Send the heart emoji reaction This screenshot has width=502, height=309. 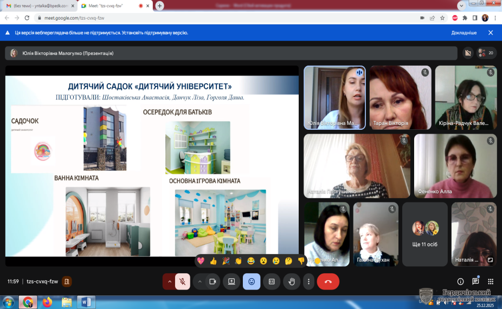click(x=200, y=261)
